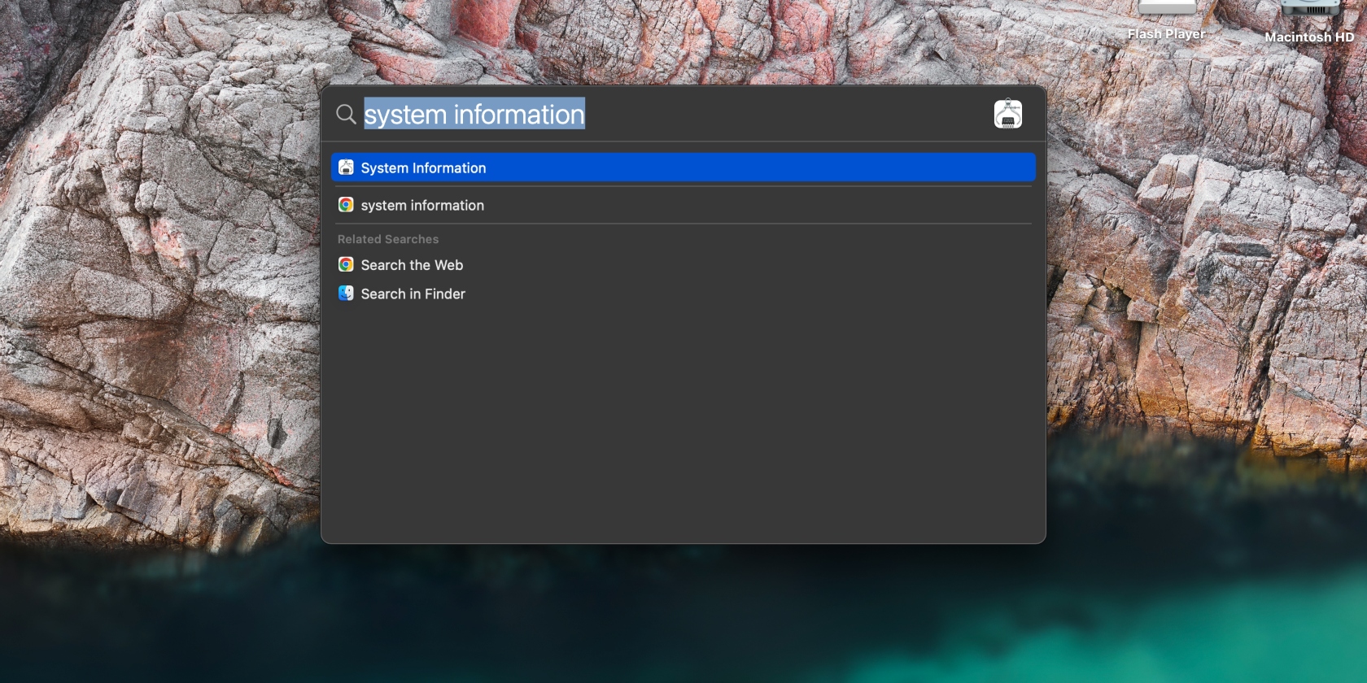1367x683 pixels.
Task: Click the Chrome icon next to Search the Web
Action: tap(346, 265)
